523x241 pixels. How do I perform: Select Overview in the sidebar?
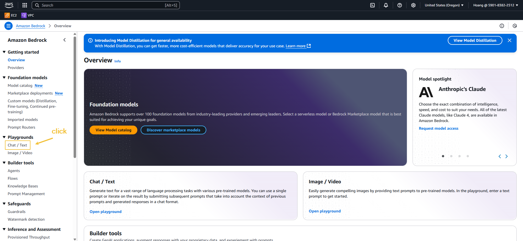(16, 60)
